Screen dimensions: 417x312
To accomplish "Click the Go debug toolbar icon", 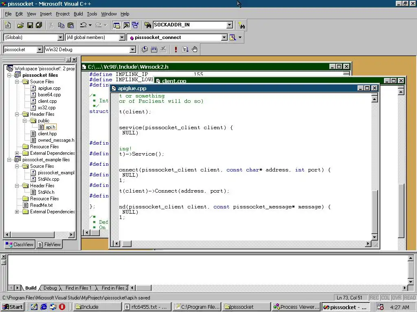I will 185,49.
